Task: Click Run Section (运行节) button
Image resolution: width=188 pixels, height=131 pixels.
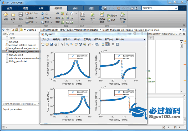Action: coord(112,15)
